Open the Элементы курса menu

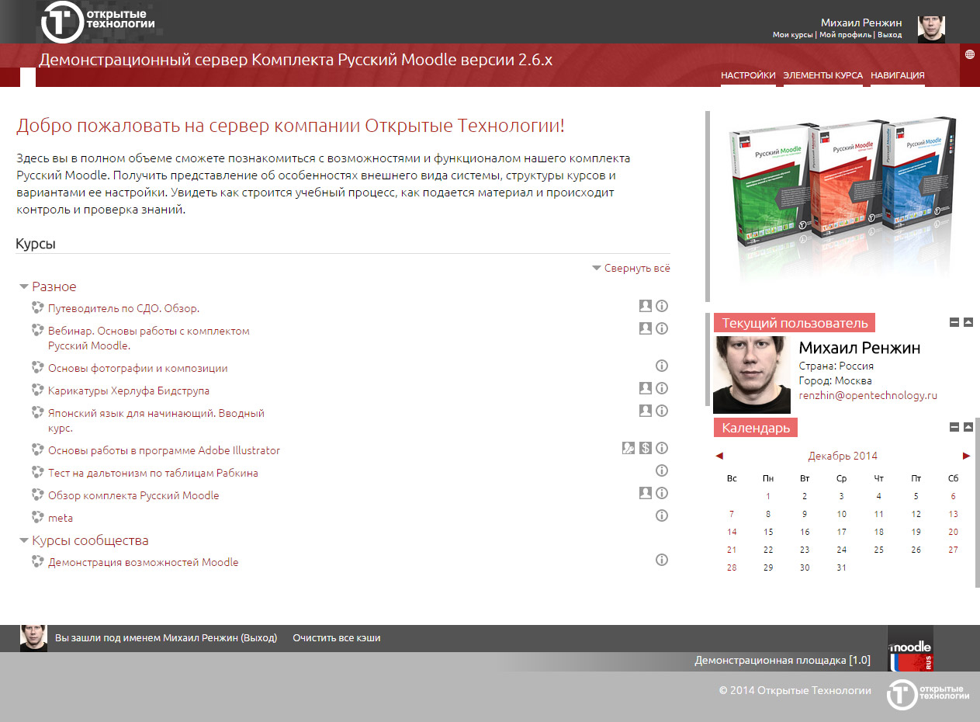(822, 75)
